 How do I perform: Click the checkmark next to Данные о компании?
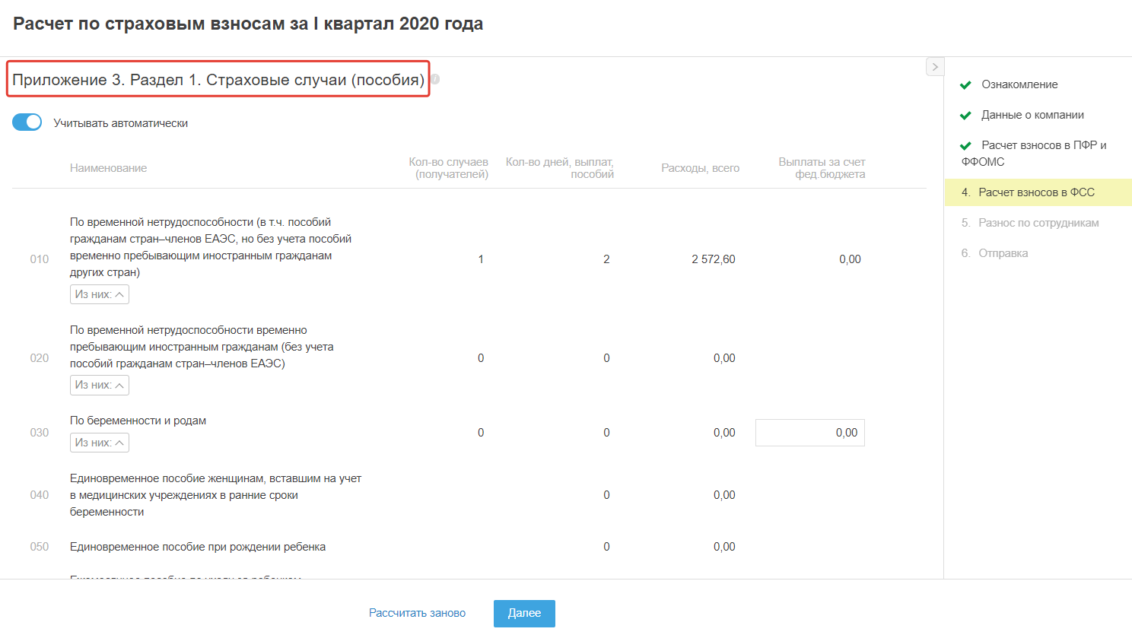click(x=965, y=116)
